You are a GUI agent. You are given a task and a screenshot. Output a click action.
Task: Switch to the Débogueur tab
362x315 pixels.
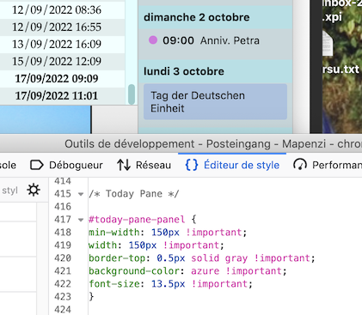tap(66, 165)
